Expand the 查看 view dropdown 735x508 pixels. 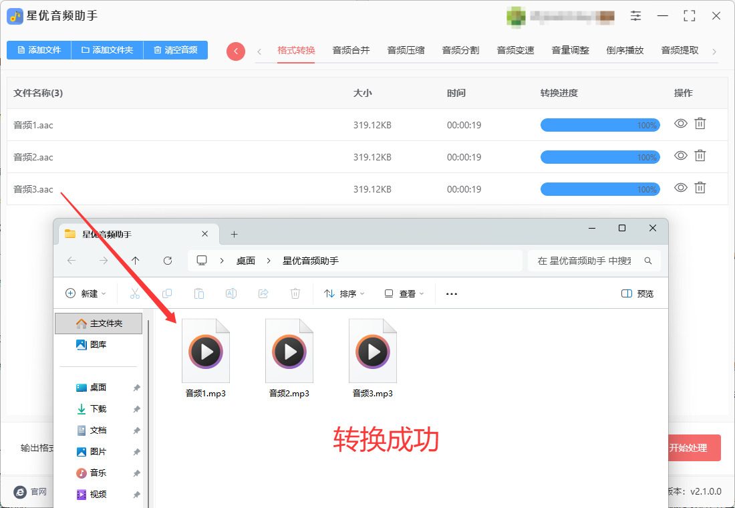coord(404,293)
